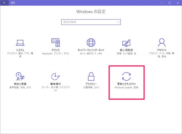This screenshot has height=134, width=182.
Task: Minimize the 設定 window
Action: pos(161,3)
